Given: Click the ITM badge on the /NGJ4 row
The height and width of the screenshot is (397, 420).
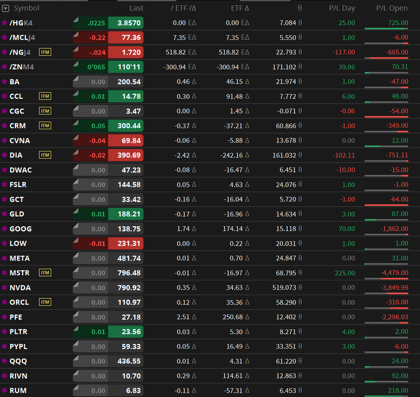Looking at the screenshot, I should (x=45, y=52).
